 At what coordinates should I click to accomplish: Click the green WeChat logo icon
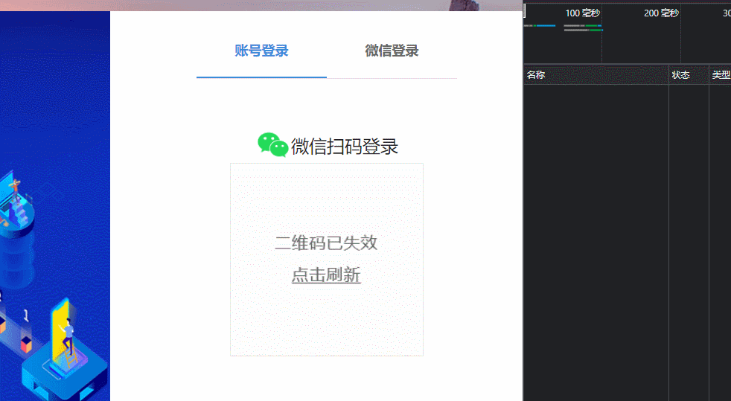272,144
